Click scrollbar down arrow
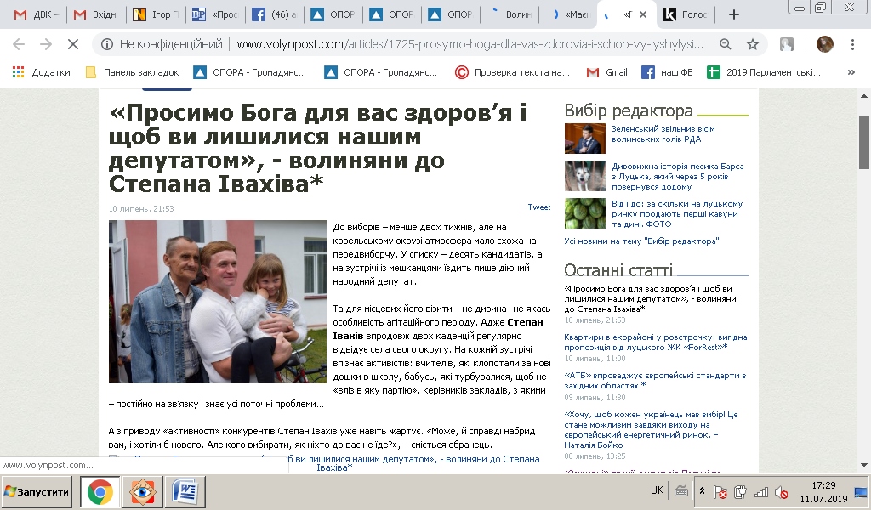Viewport: 871px width, 510px height. pyautogui.click(x=864, y=465)
